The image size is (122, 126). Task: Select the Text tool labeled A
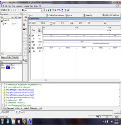(x=26, y=17)
